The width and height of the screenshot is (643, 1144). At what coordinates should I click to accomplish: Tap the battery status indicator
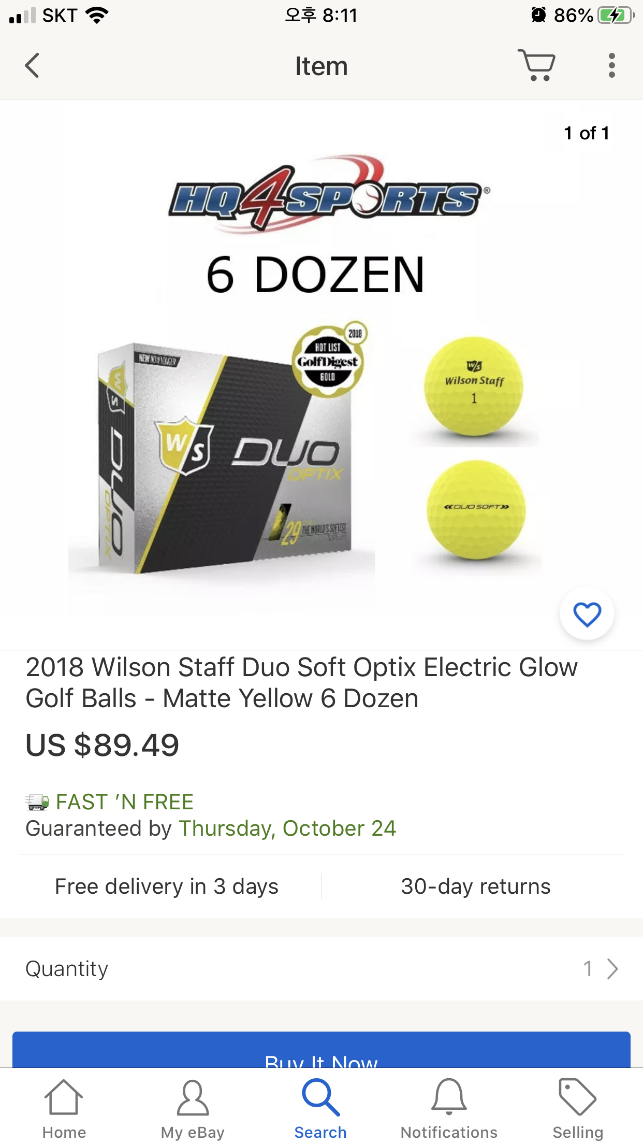616,15
